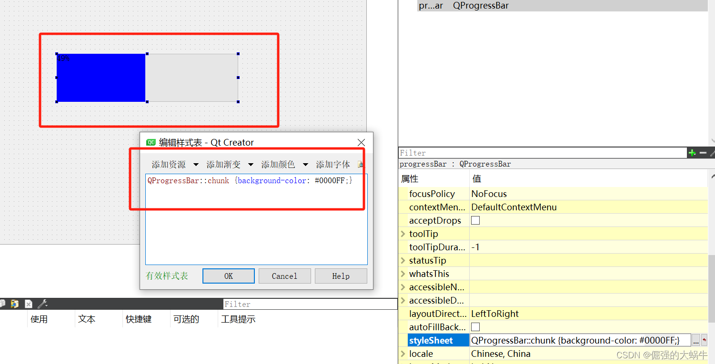Click the Qt Creator logo in dialog title
715x364 pixels.
click(x=151, y=142)
